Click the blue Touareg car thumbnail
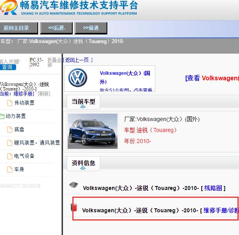This screenshot has width=239, height=235. pyautogui.click(x=92, y=131)
